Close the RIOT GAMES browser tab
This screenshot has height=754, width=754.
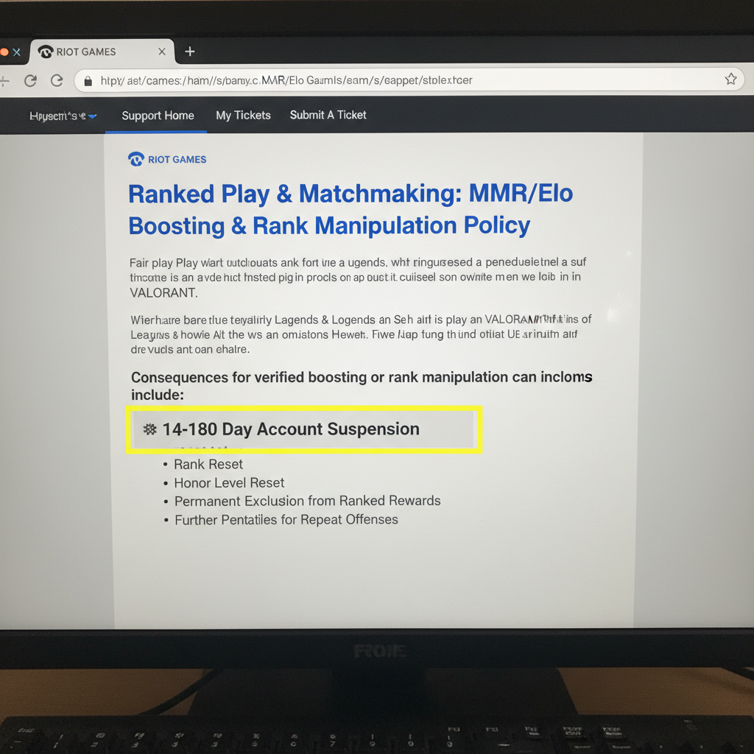click(162, 52)
